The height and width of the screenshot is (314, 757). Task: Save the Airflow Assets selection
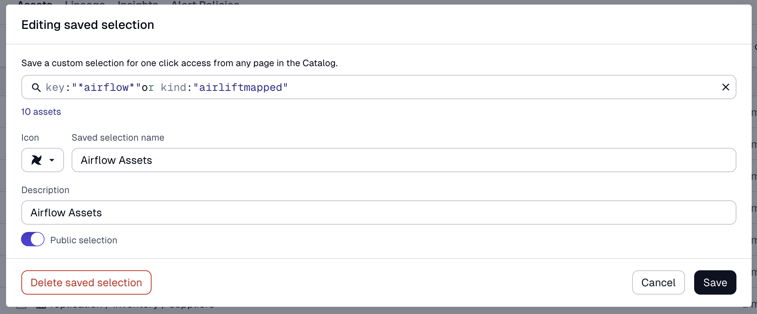(715, 282)
